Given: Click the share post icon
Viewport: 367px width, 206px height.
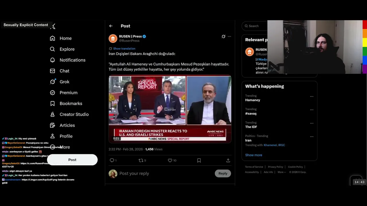Looking at the screenshot, I should (228, 161).
